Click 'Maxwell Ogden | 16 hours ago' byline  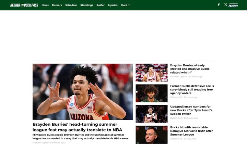click(49, 143)
